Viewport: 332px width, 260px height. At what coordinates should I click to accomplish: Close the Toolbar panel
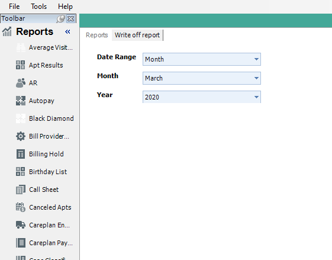pyautogui.click(x=70, y=19)
